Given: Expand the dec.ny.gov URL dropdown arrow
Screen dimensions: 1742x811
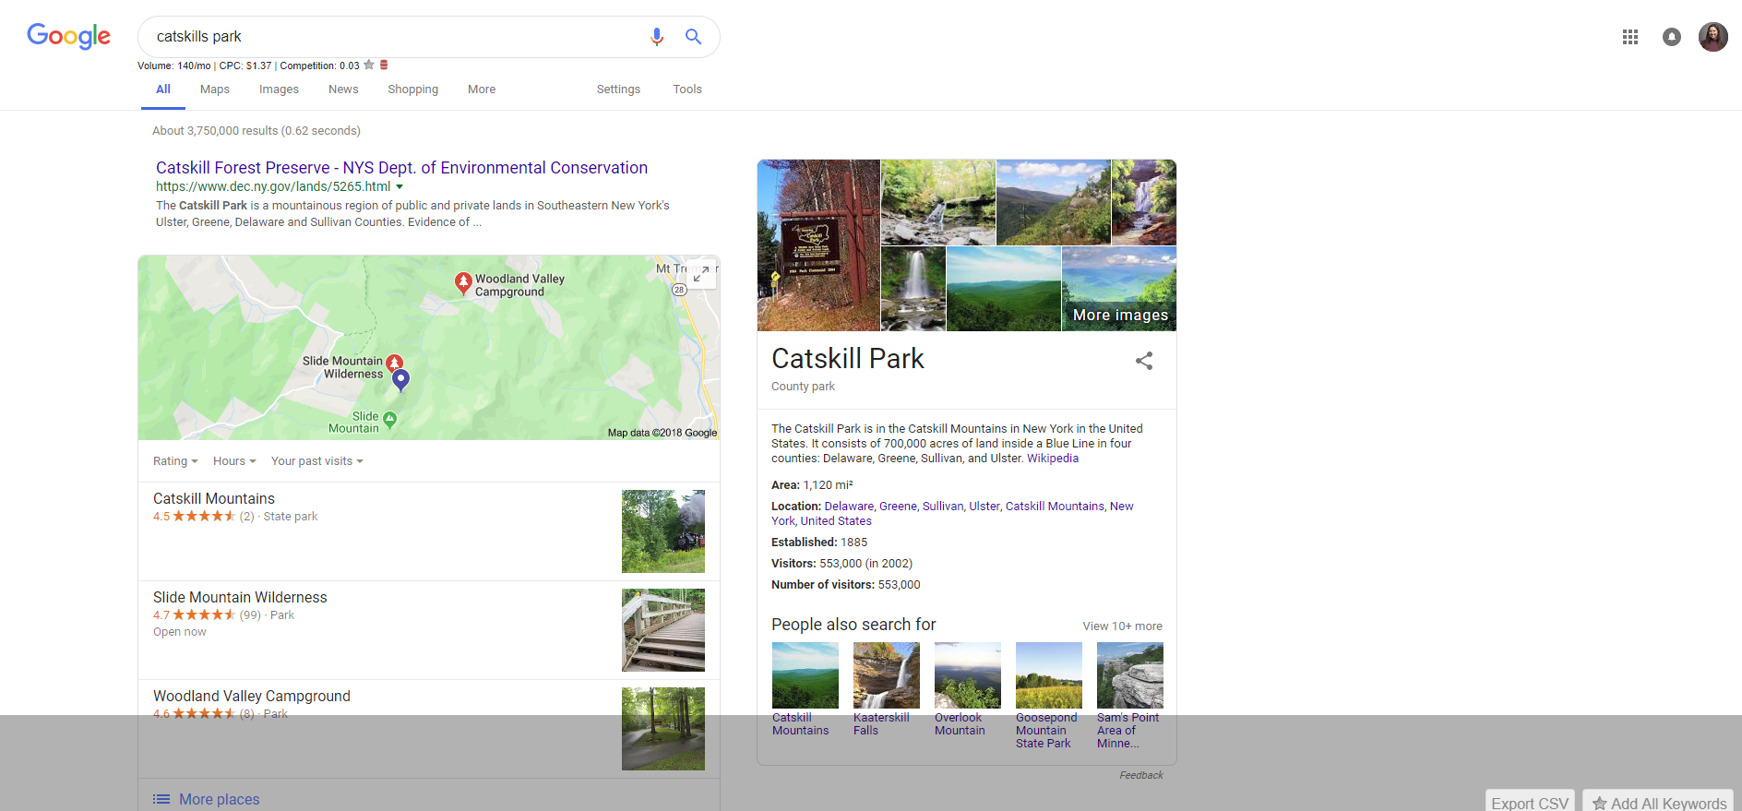Looking at the screenshot, I should 400,187.
